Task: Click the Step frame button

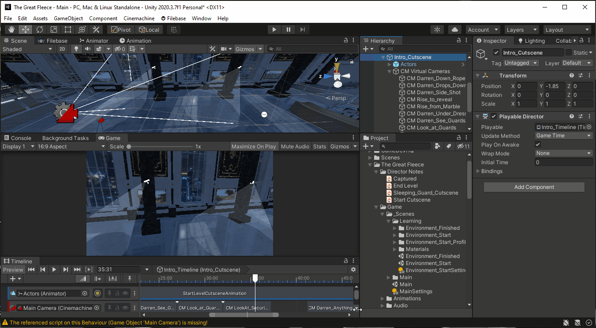Action: [x=303, y=29]
